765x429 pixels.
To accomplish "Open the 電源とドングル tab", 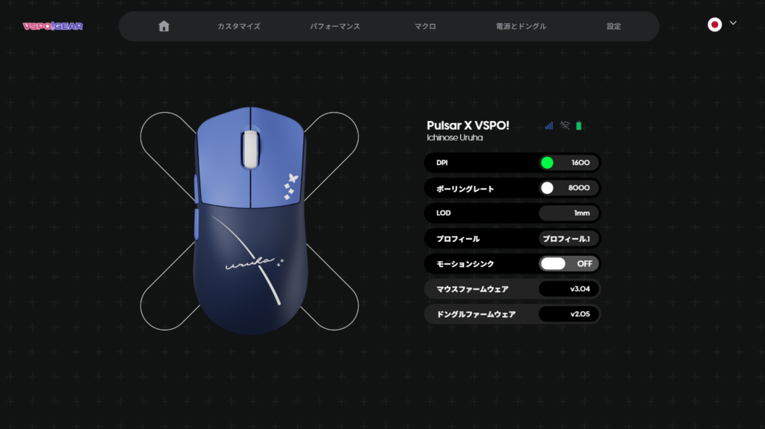I will coord(521,27).
